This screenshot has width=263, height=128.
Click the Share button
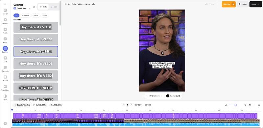(243, 4)
